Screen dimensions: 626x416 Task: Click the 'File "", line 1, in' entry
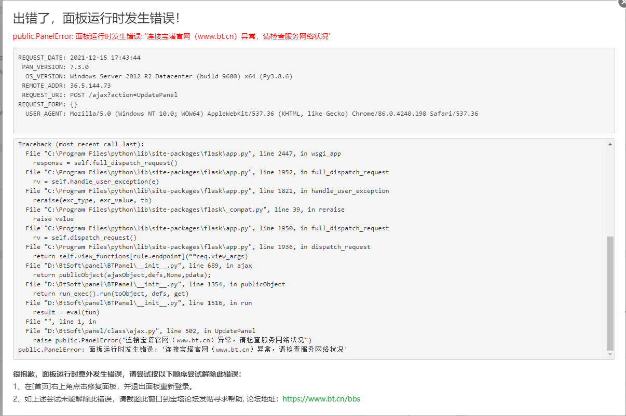(61, 322)
